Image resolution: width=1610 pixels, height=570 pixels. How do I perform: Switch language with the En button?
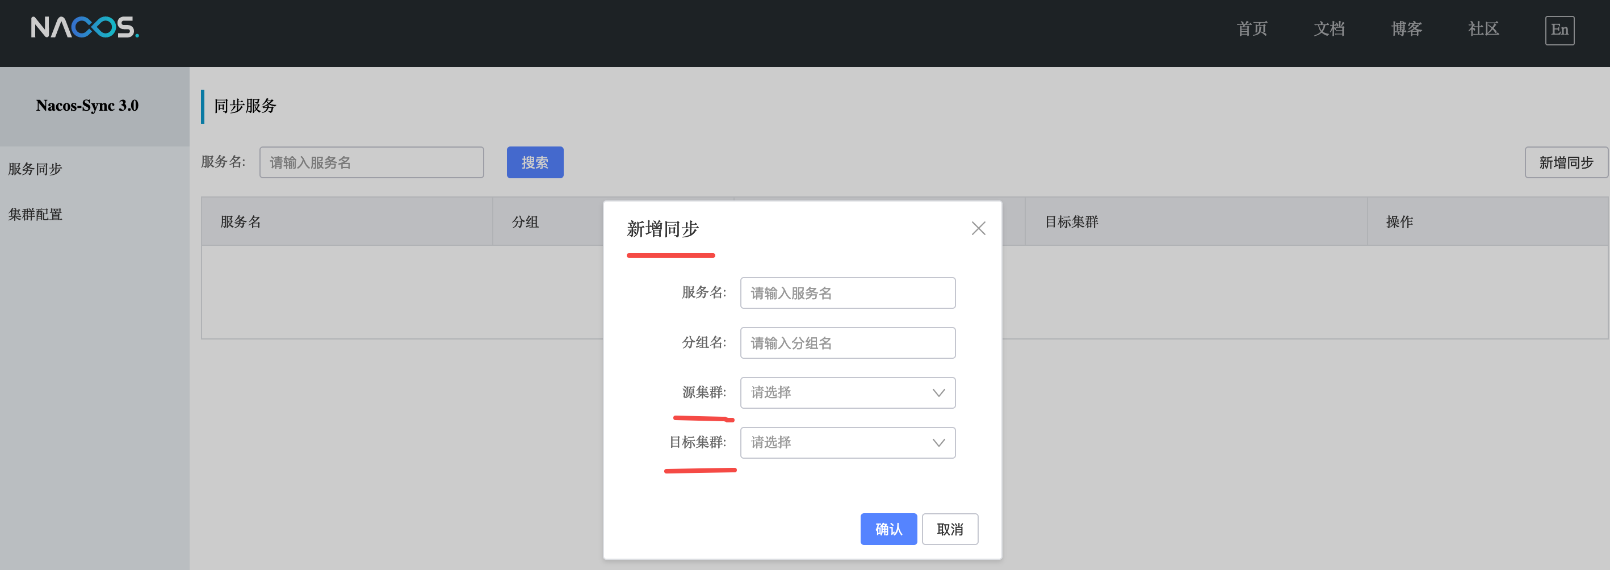pyautogui.click(x=1559, y=30)
